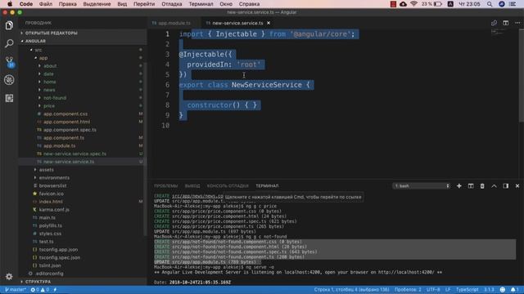Create a new terminal with plus icon
This screenshot has height=294, width=524.
[x=458, y=186]
